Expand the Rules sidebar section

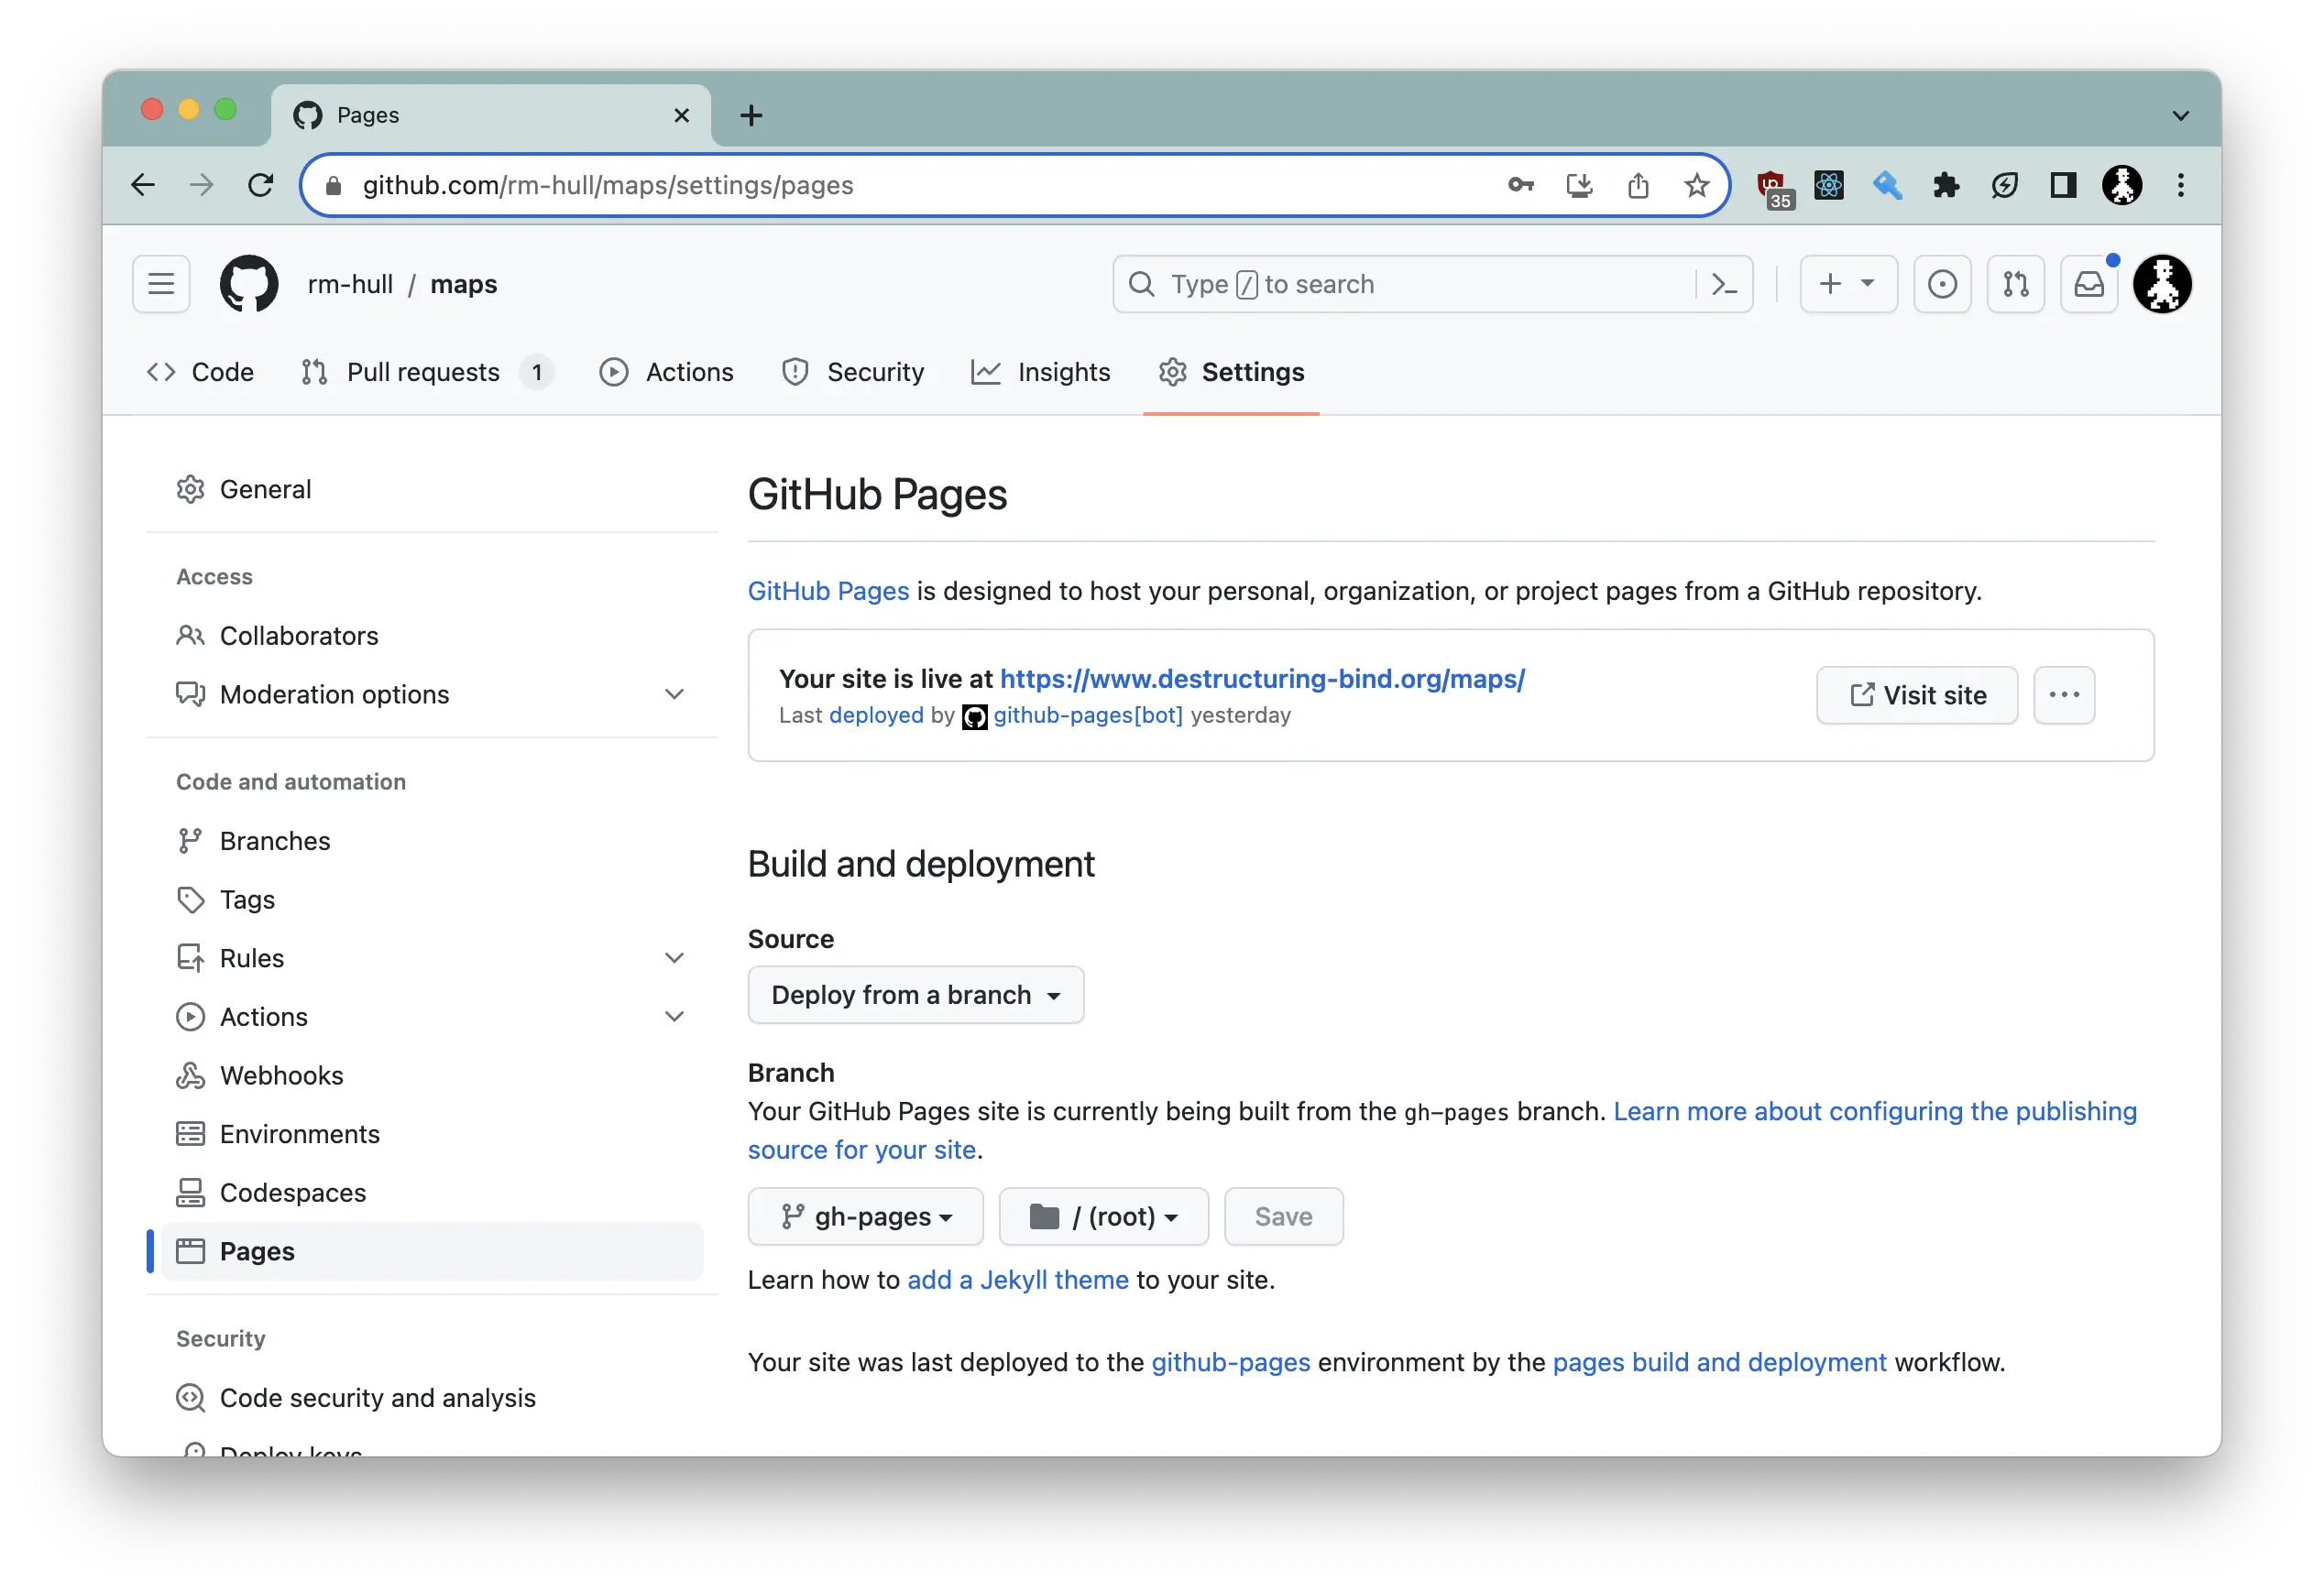tap(674, 957)
